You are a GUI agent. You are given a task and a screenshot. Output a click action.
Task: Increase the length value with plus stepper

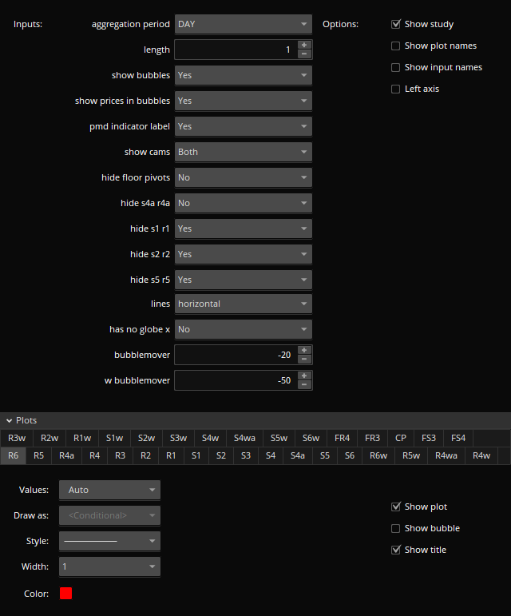coord(304,45)
